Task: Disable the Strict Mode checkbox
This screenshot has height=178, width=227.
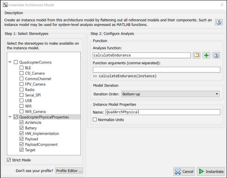Action: pyautogui.click(x=9, y=160)
